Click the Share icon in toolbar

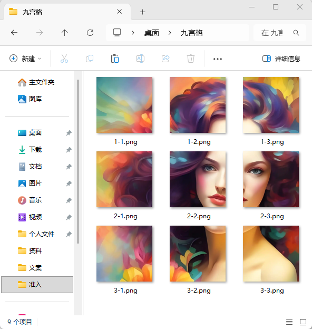click(x=165, y=59)
